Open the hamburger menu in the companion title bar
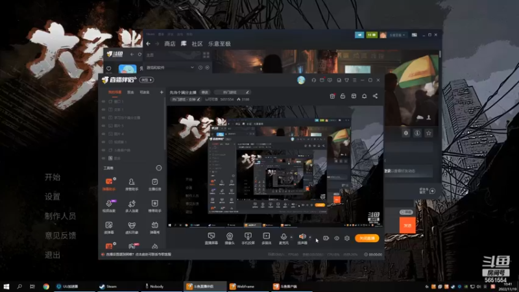The image size is (519, 292). tap(354, 80)
